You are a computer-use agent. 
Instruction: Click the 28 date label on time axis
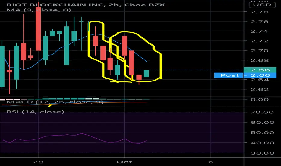38,162
